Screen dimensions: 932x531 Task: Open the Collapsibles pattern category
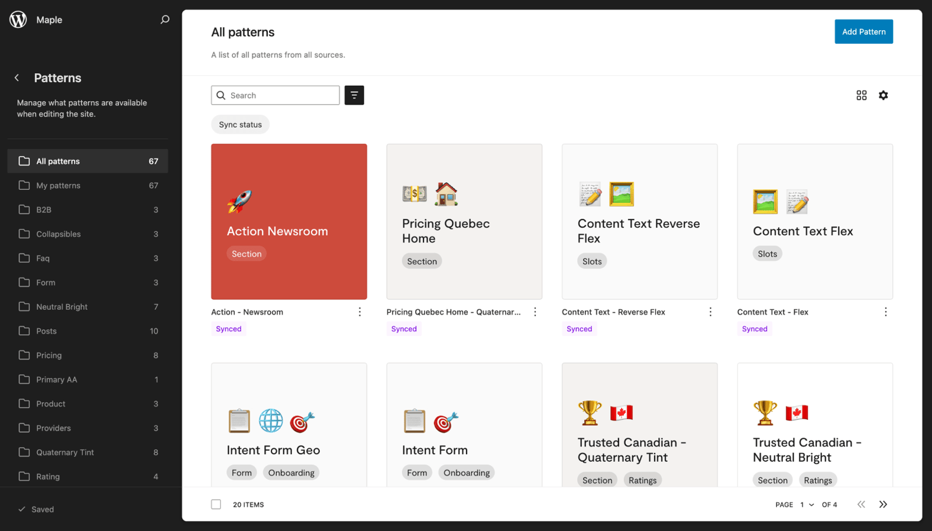[x=88, y=234]
